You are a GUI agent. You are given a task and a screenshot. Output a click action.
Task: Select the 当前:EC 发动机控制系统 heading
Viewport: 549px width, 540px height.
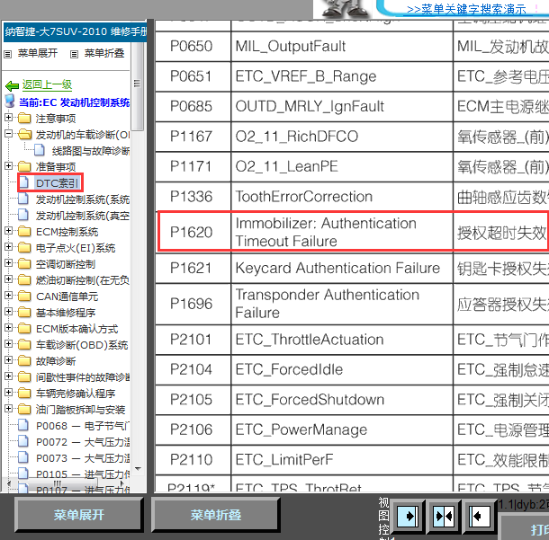pyautogui.click(x=74, y=102)
